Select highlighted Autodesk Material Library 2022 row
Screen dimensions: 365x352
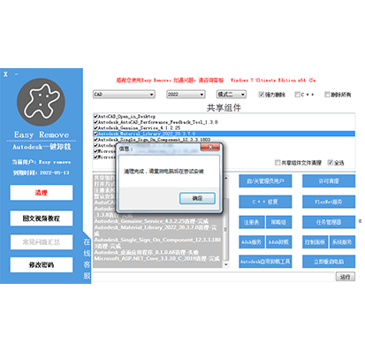(x=224, y=134)
